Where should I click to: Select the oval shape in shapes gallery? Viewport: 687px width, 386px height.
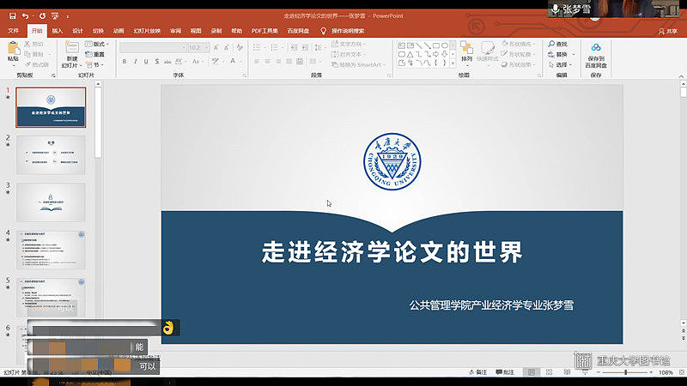pyautogui.click(x=445, y=45)
